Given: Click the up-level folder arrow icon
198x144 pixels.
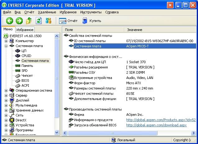Looking at the screenshot, I should [x=29, y=21].
